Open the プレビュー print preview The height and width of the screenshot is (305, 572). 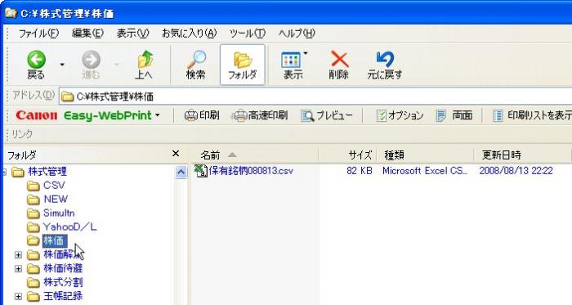(327, 115)
